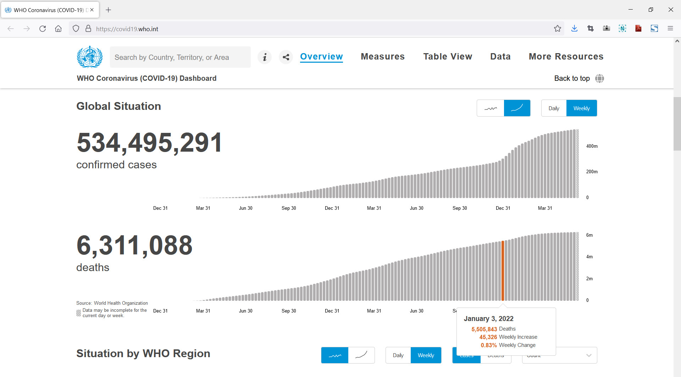The image size is (681, 377).
Task: Open the More Resources menu
Action: 566,57
